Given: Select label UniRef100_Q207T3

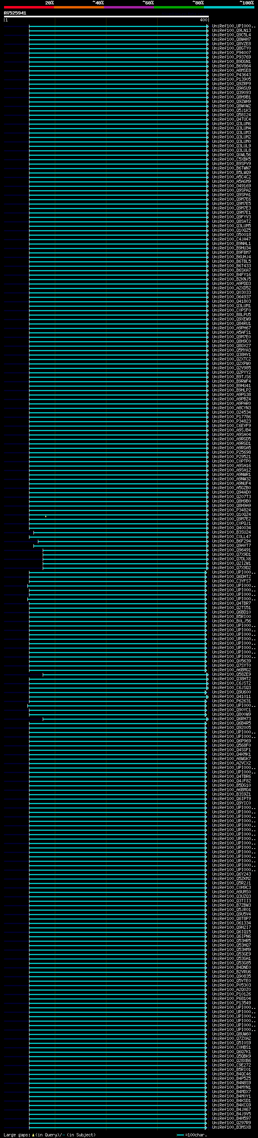Looking at the screenshot, I should [231, 497].
